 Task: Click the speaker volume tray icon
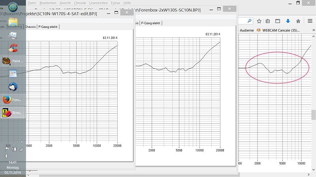point(7,156)
